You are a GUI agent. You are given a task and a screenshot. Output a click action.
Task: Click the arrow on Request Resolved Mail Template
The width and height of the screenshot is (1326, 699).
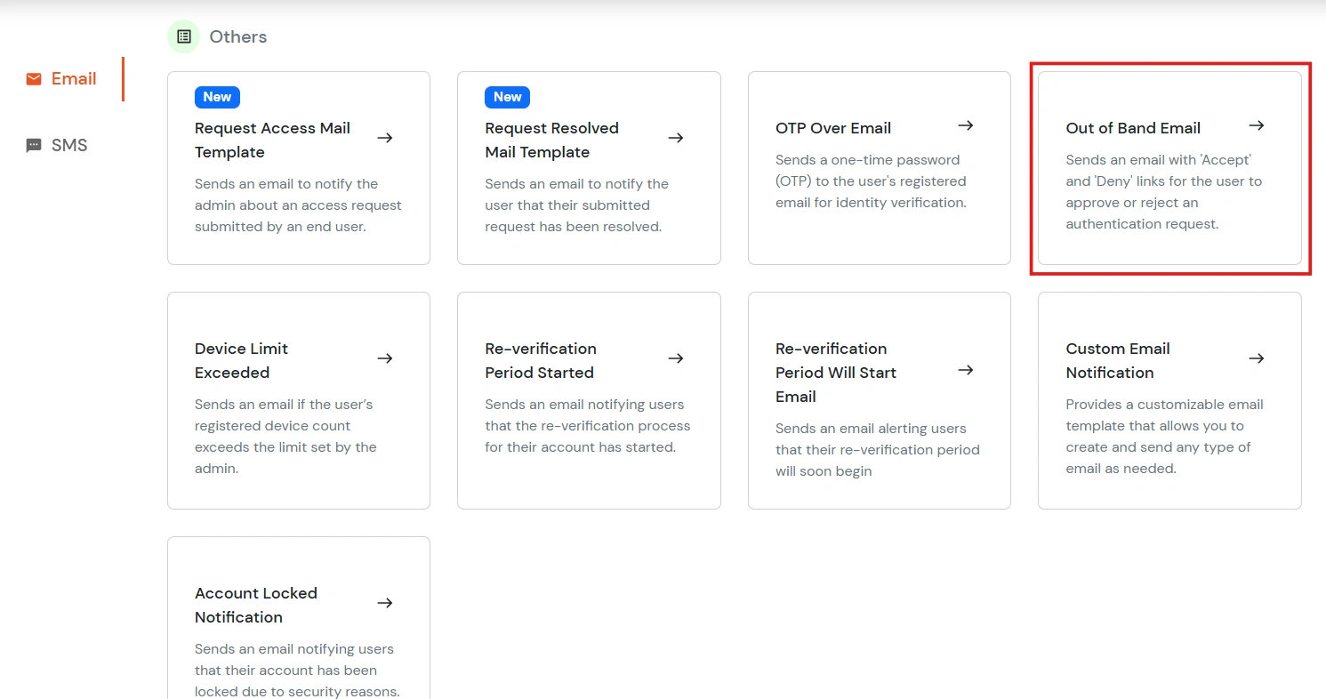click(x=676, y=138)
